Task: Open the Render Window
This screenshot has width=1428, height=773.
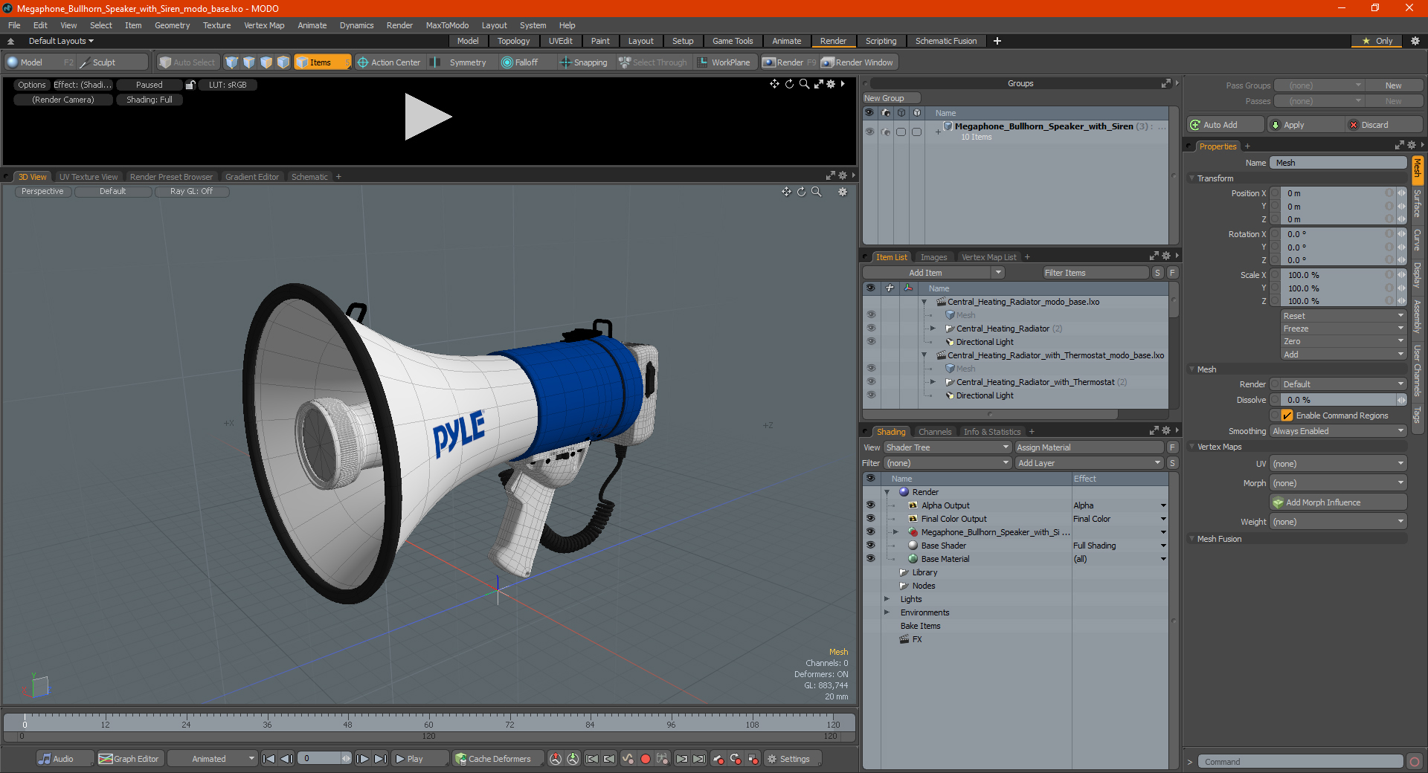Action: pyautogui.click(x=858, y=62)
